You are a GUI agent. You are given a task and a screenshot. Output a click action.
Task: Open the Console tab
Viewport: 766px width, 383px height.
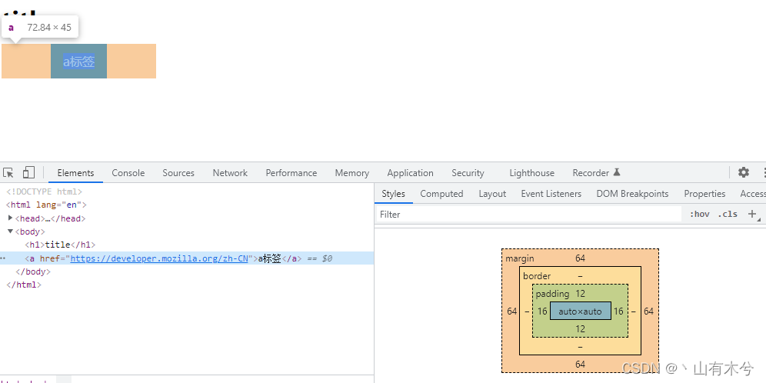pos(128,173)
